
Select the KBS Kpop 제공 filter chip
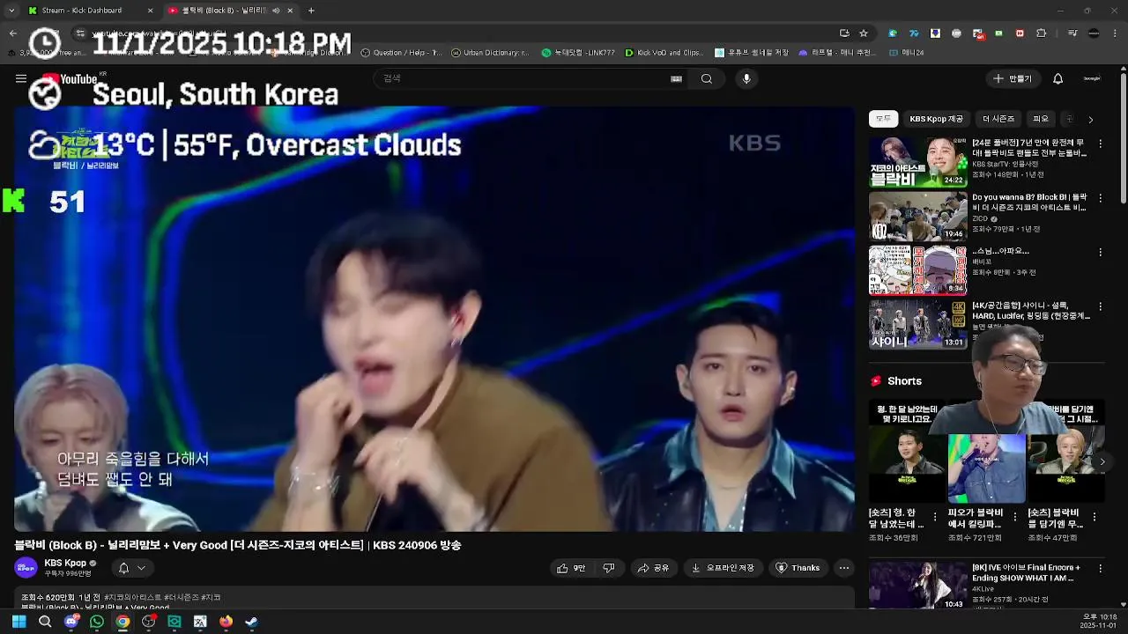[937, 119]
